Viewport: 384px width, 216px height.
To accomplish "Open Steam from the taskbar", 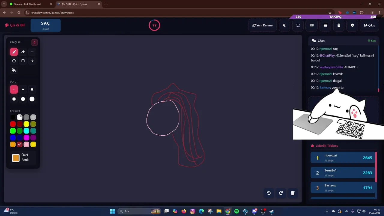I will 271,211.
